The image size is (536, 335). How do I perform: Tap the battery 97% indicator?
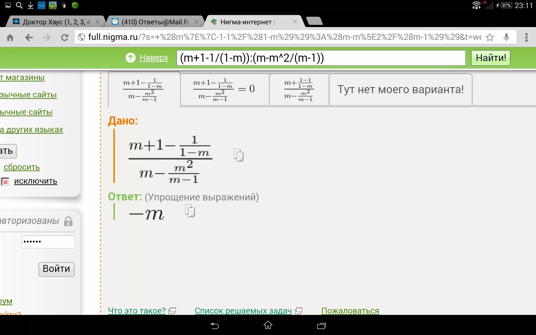506,5
